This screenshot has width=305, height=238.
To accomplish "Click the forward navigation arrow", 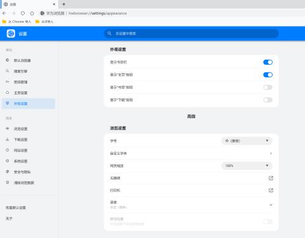I will point(13,13).
